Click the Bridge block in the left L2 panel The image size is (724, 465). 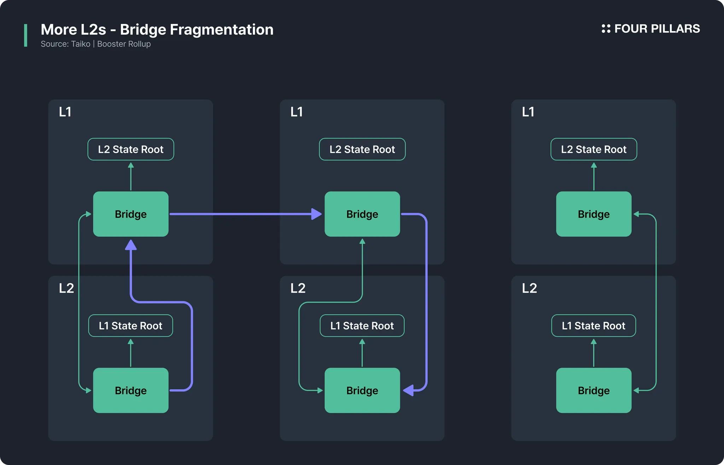(131, 390)
